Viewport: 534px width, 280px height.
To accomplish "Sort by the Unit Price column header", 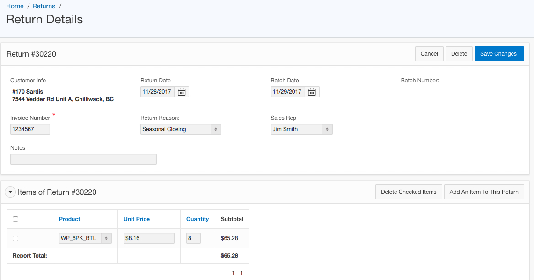I will click(137, 219).
